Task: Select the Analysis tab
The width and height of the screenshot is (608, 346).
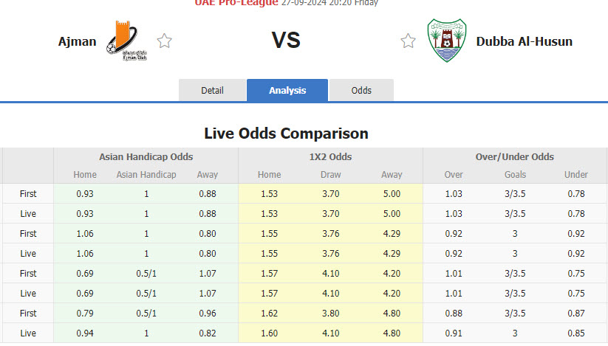Action: [287, 91]
